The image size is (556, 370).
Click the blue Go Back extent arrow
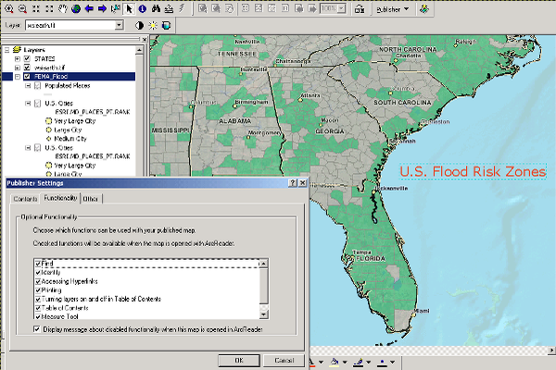click(x=89, y=9)
